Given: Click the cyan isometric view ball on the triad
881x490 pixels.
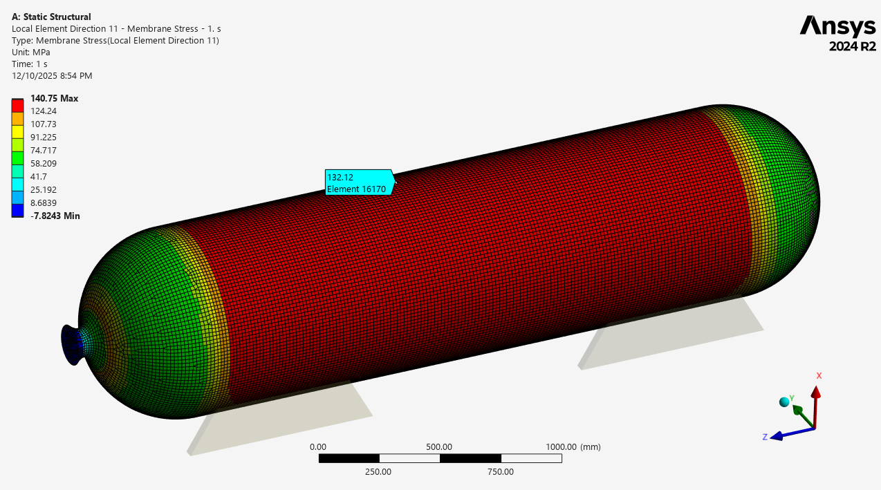Looking at the screenshot, I should (784, 402).
